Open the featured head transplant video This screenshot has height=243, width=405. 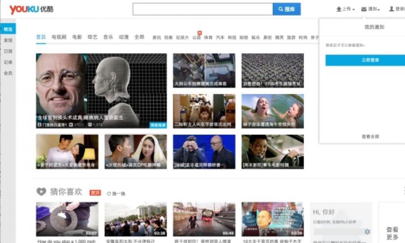tap(102, 91)
